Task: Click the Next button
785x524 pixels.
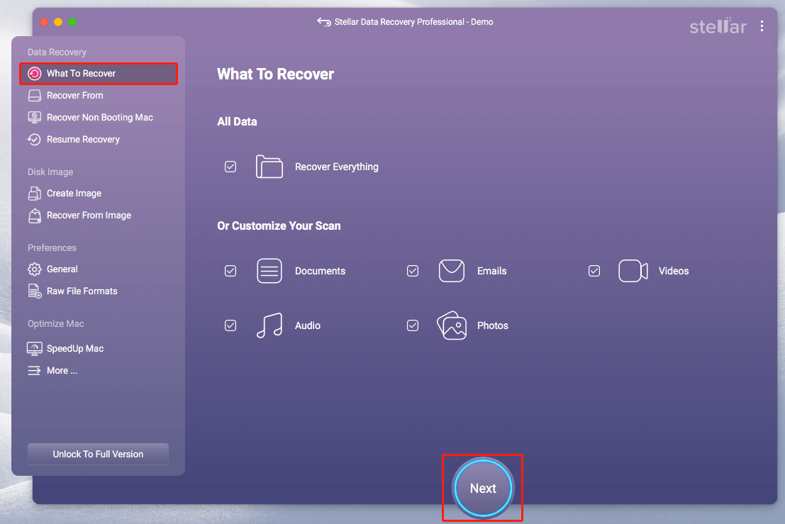Action: click(483, 489)
